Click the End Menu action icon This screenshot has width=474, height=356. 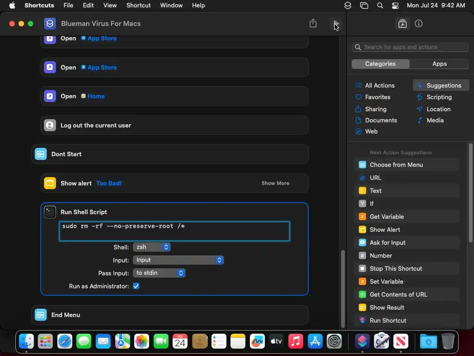(41, 315)
